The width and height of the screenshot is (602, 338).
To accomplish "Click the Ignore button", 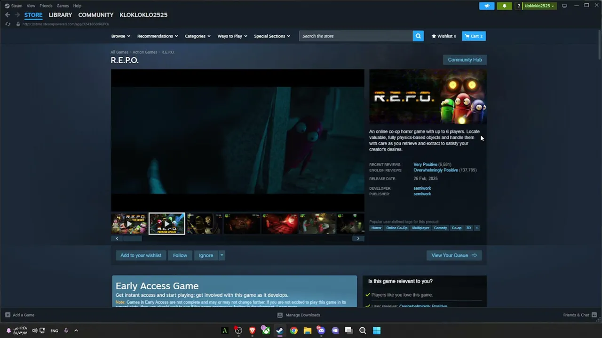I will click(x=206, y=255).
